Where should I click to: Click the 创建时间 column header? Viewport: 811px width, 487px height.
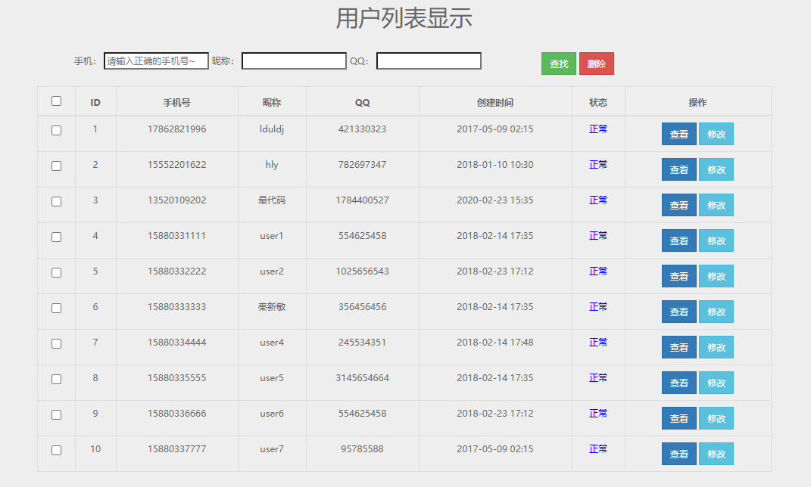point(495,103)
